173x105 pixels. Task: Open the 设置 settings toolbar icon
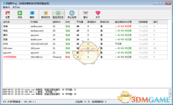(x=7, y=13)
